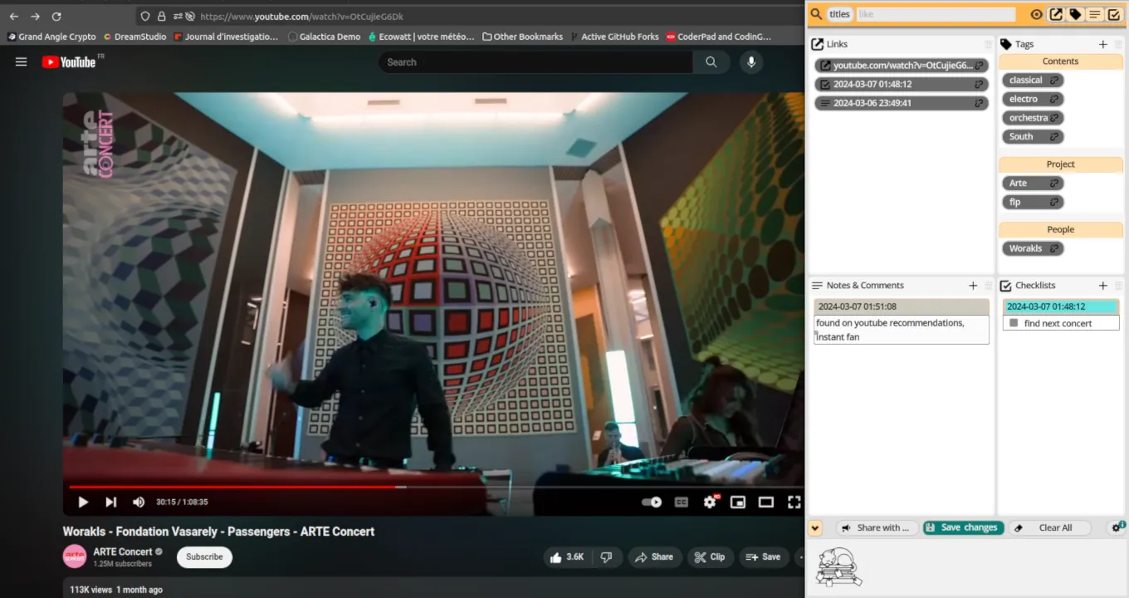Select the 'Worakls' people tag
The height and width of the screenshot is (598, 1129).
[x=1025, y=248]
